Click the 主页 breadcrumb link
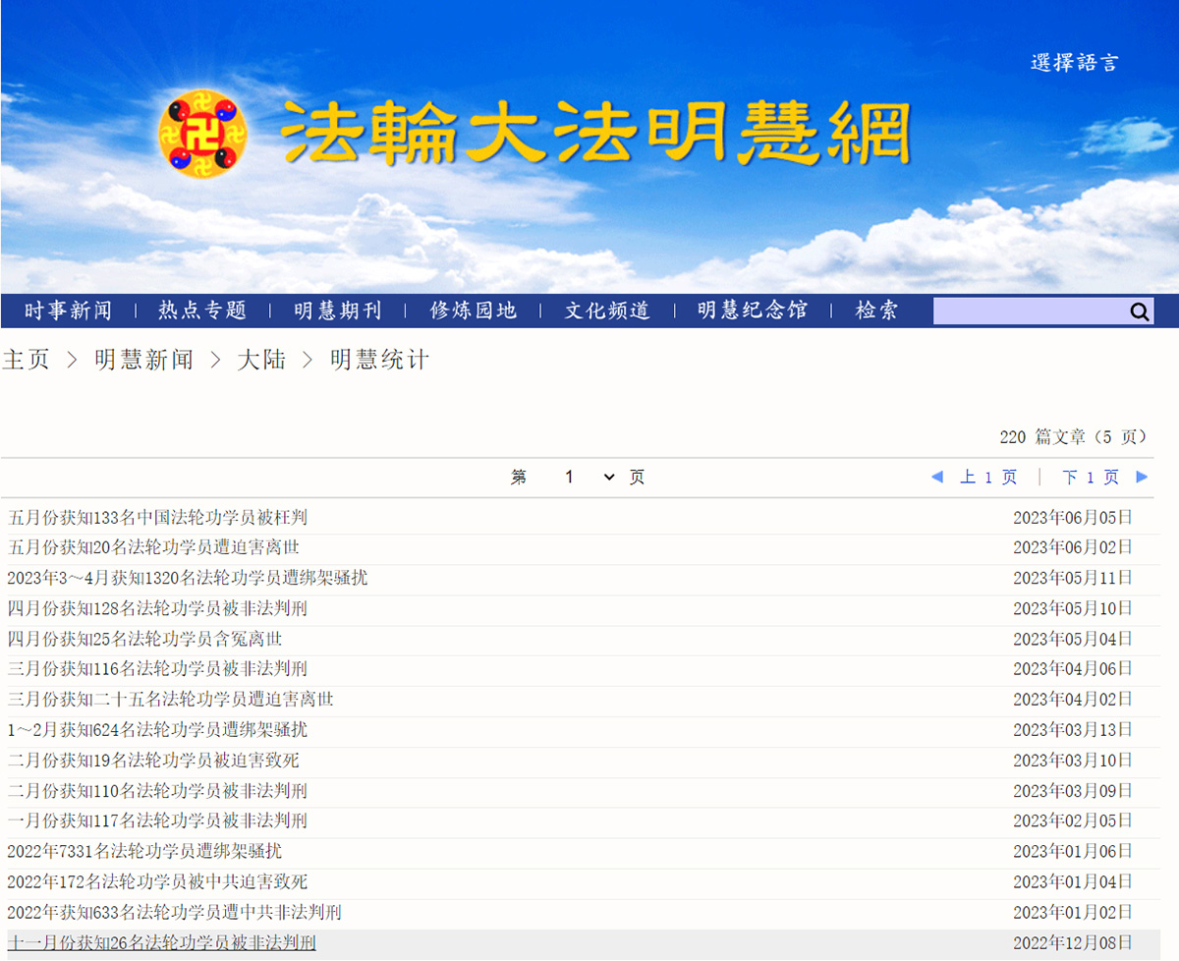Image resolution: width=1179 pixels, height=961 pixels. coord(27,360)
